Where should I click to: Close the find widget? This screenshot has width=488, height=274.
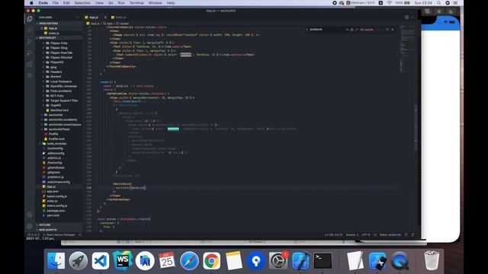click(393, 30)
